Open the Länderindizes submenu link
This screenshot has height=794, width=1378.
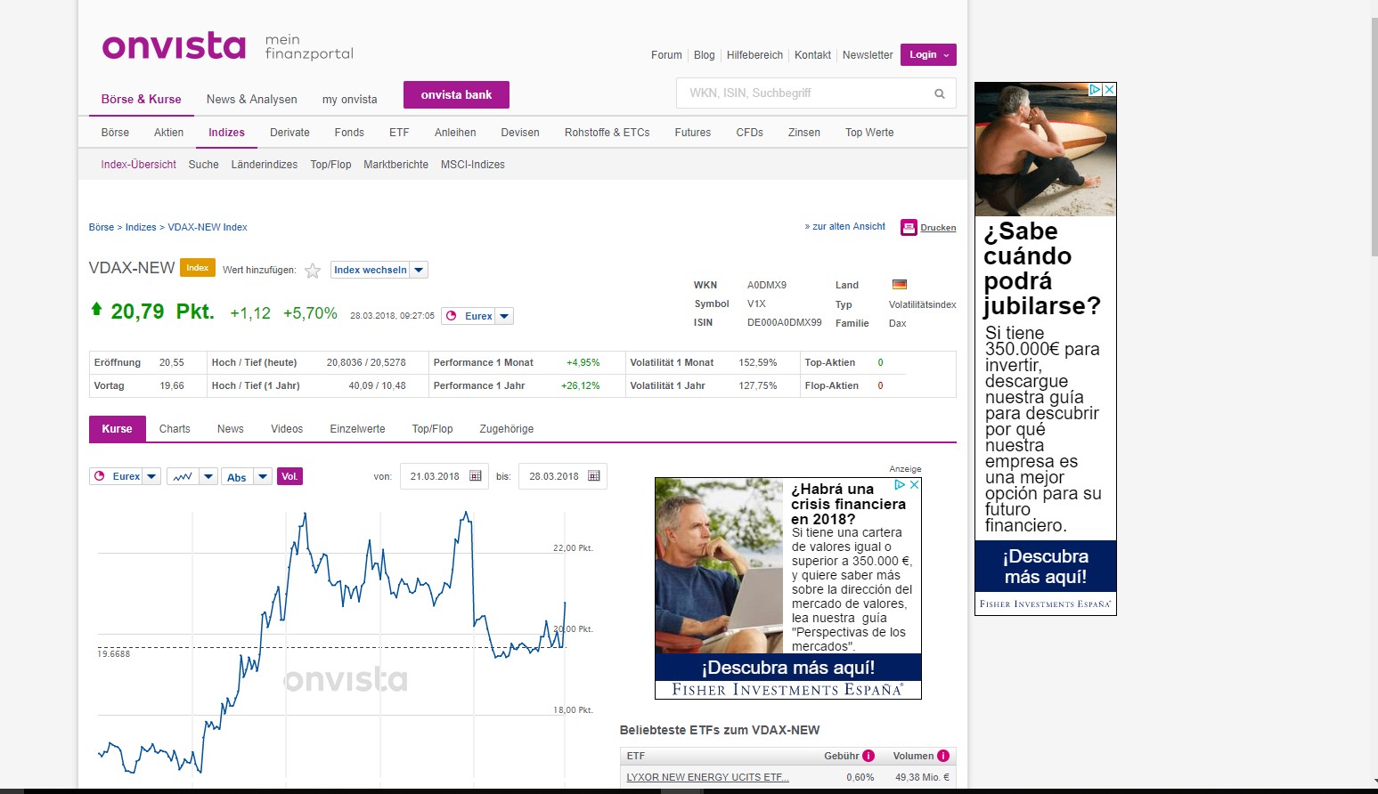click(x=265, y=165)
